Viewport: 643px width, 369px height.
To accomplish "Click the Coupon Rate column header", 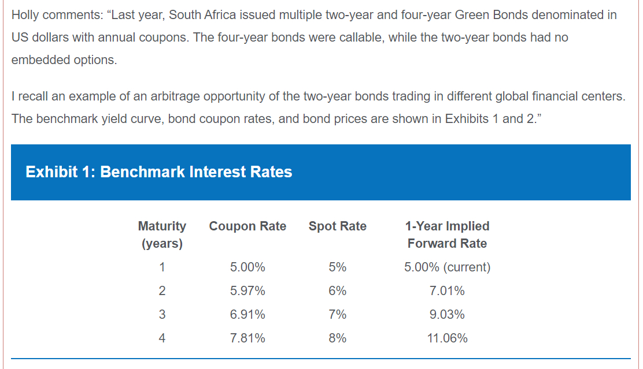I will tap(247, 226).
